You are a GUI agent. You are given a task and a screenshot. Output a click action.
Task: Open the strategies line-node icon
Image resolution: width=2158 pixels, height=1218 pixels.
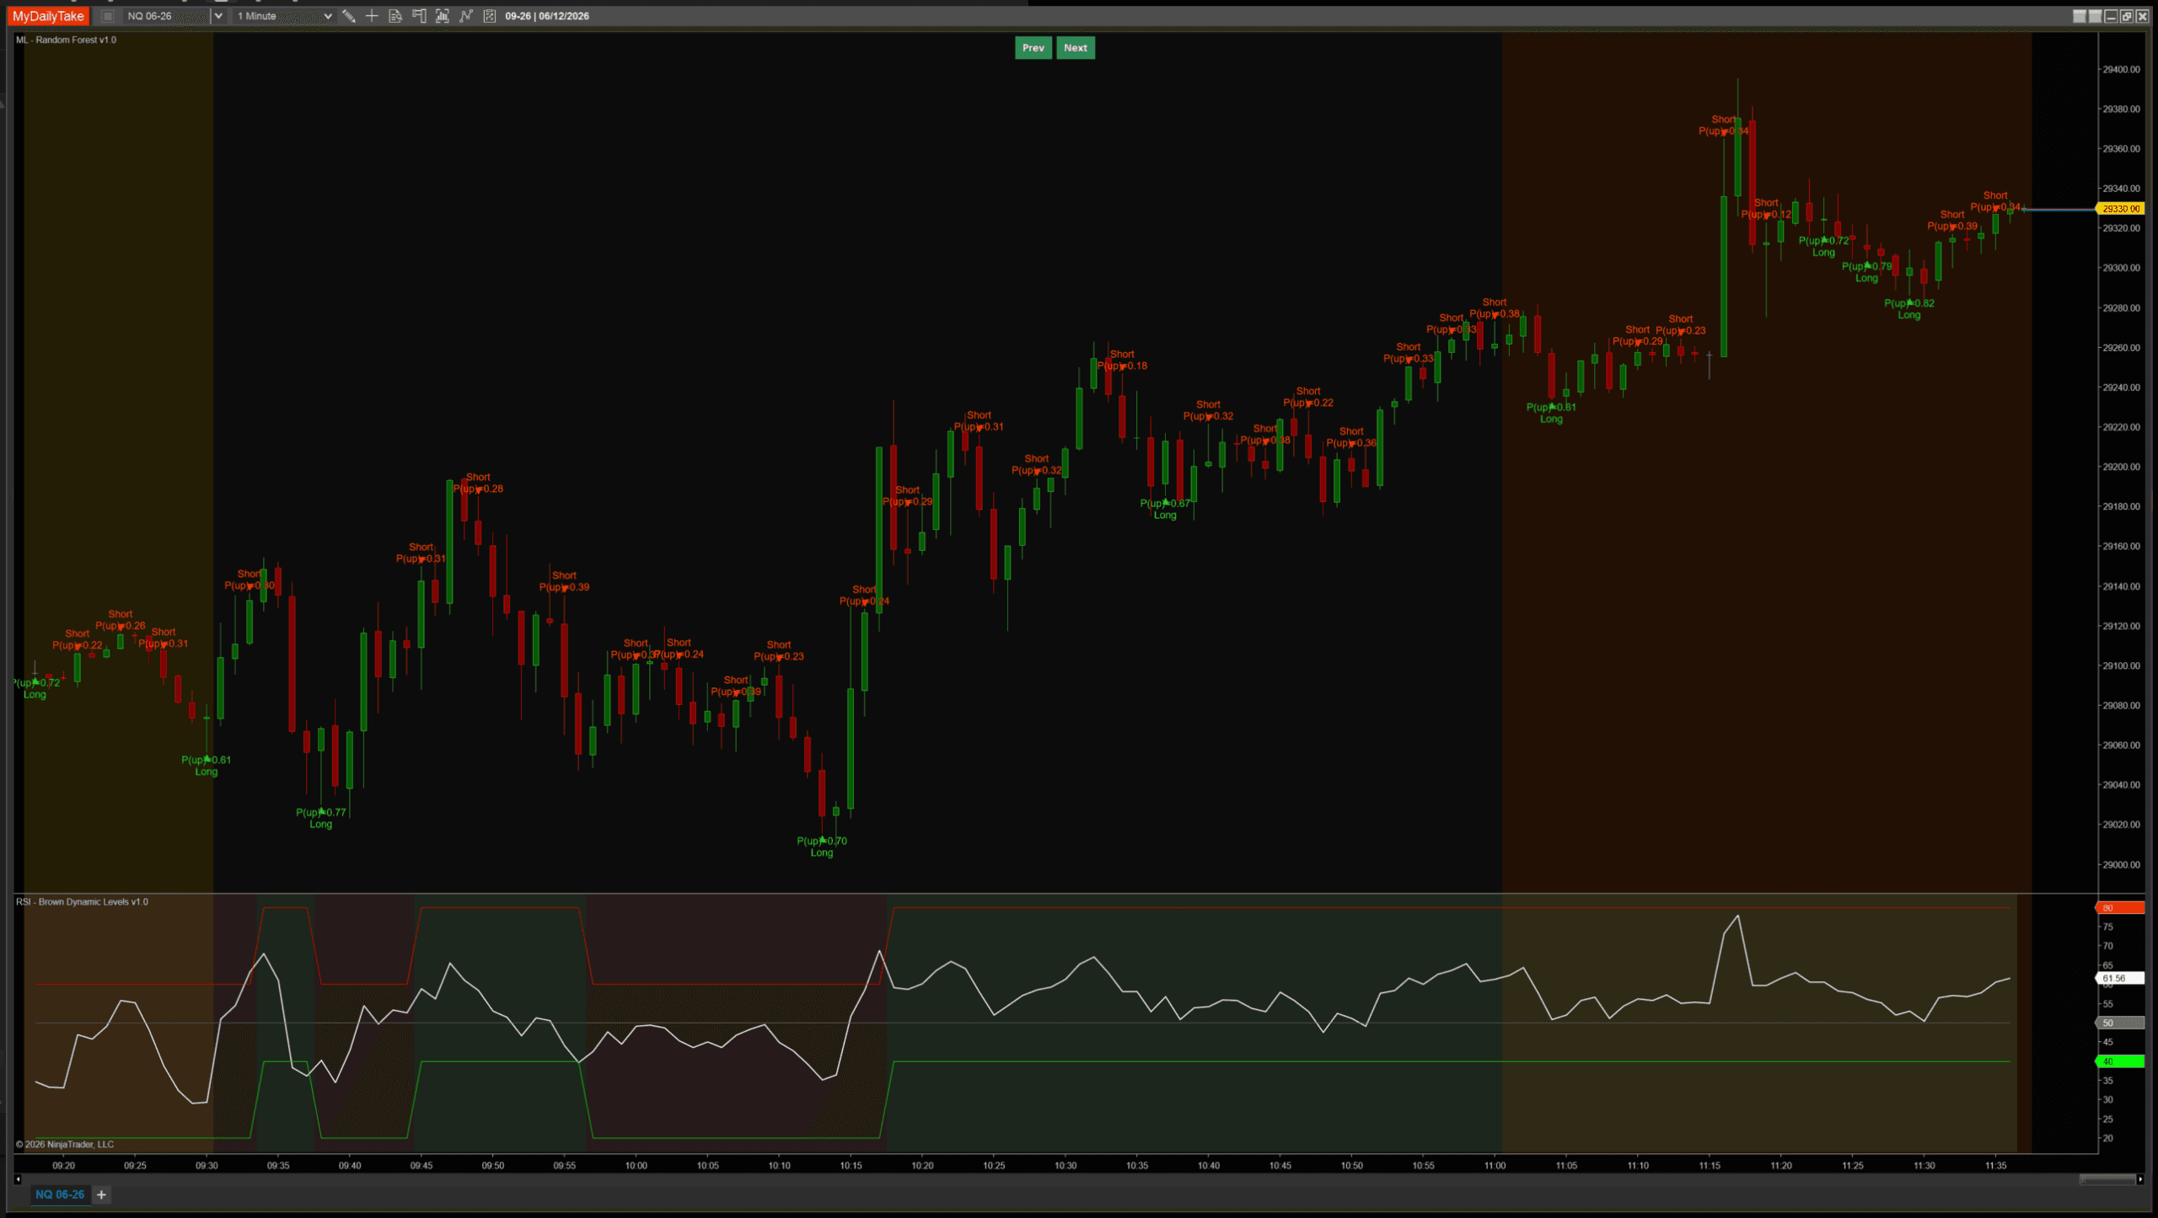(x=466, y=16)
